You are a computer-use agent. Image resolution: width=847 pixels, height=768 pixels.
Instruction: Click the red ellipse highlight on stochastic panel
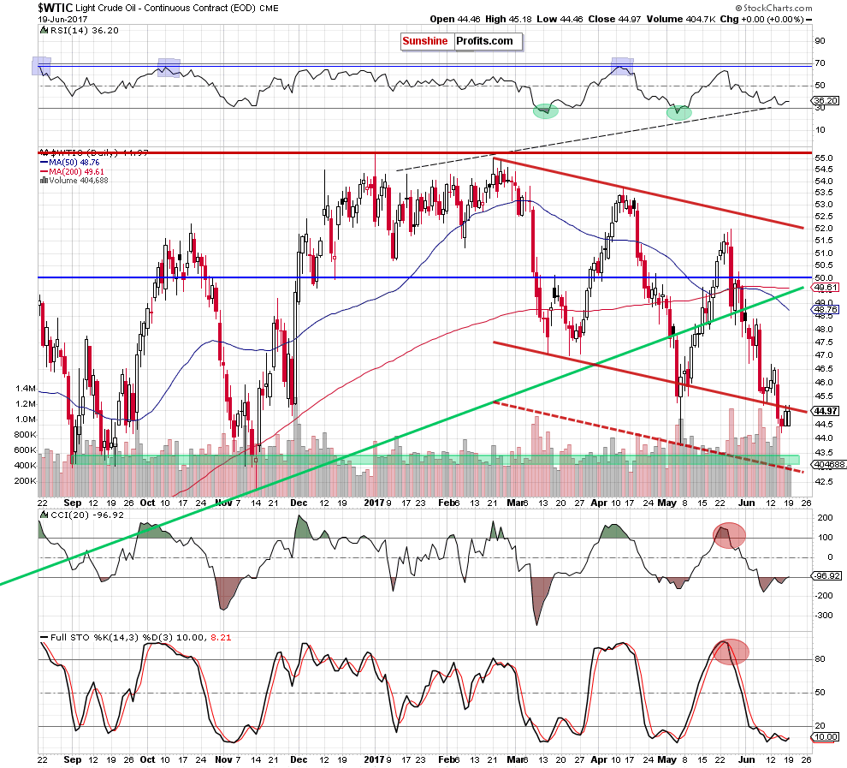pyautogui.click(x=731, y=652)
